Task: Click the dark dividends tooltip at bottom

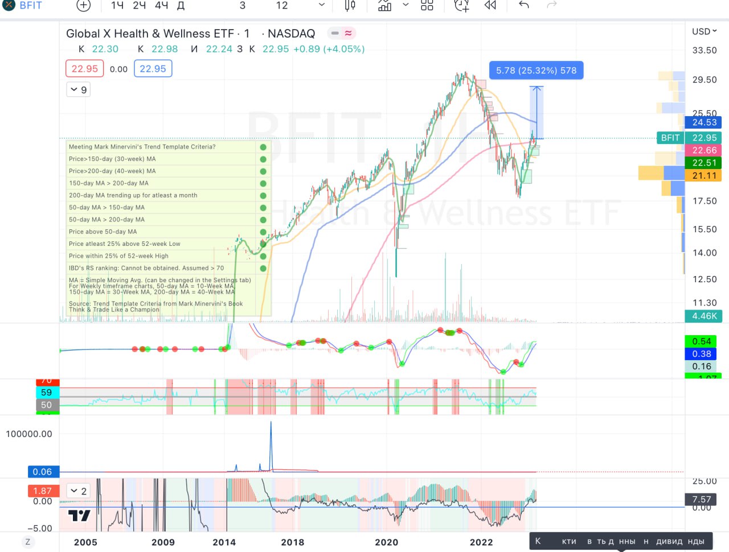Action: point(621,541)
